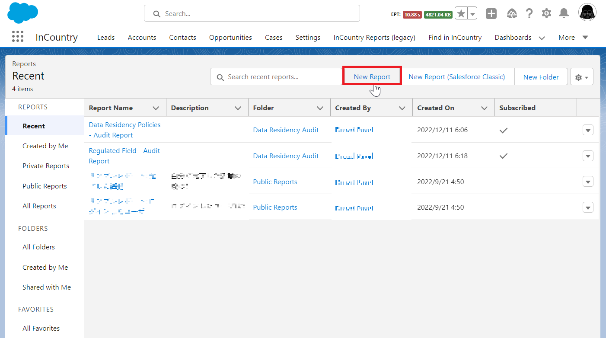Open Public Reports in the sidebar
This screenshot has width=606, height=338.
pyautogui.click(x=45, y=186)
